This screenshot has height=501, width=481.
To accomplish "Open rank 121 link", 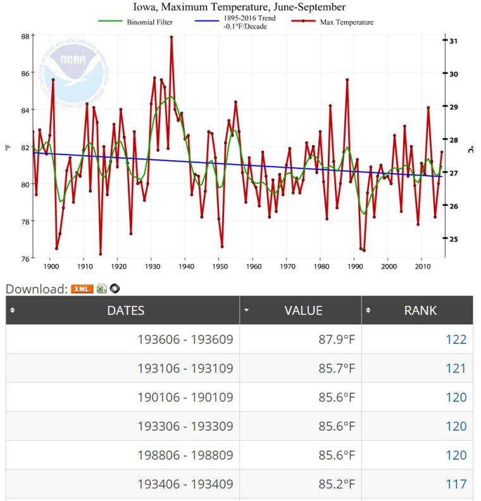I will (x=456, y=369).
